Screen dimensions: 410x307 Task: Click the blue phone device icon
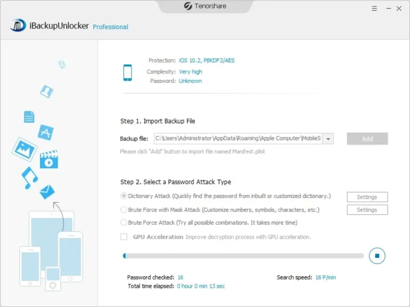point(128,73)
